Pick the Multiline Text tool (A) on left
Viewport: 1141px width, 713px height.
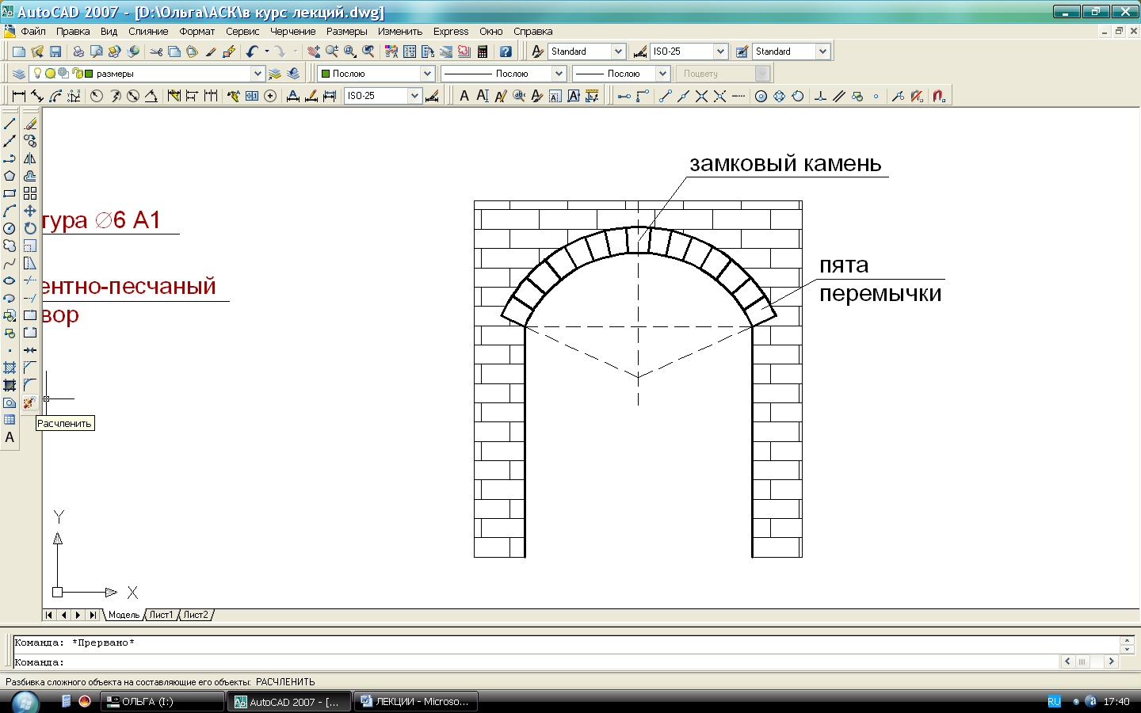point(10,437)
